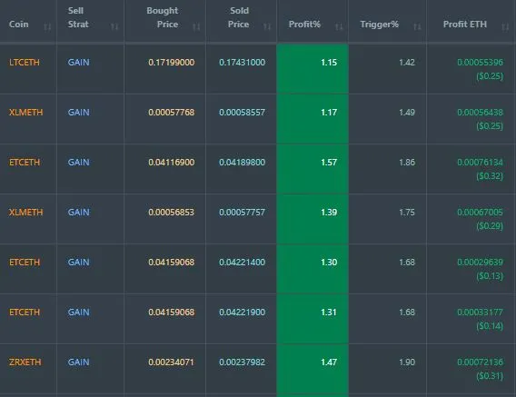
Task: Select the Trigger% column header label
Action: click(x=379, y=25)
